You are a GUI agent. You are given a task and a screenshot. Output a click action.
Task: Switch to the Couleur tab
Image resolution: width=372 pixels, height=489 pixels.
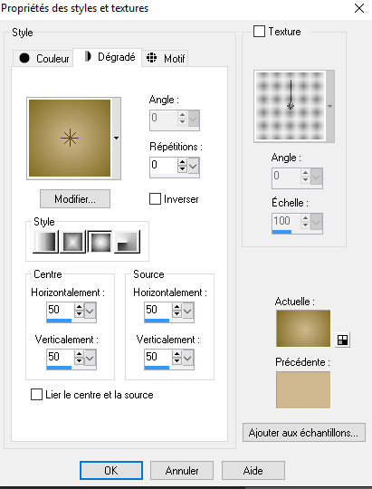pyautogui.click(x=43, y=58)
